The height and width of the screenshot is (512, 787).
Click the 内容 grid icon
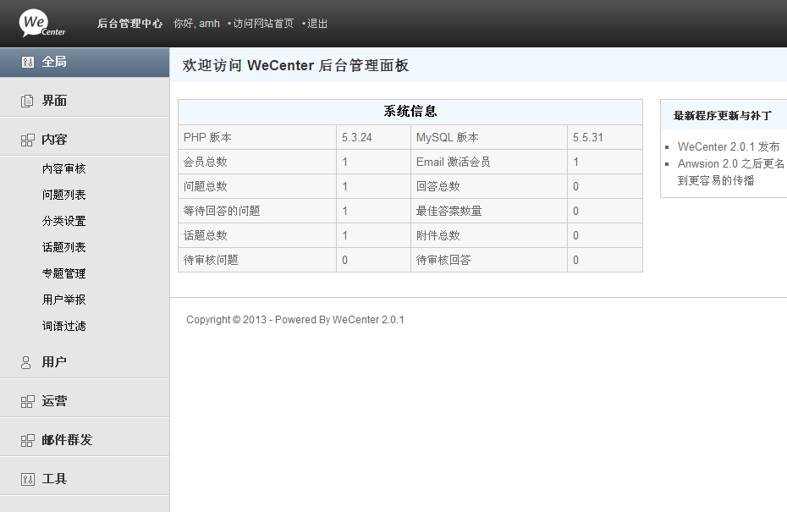pyautogui.click(x=28, y=140)
